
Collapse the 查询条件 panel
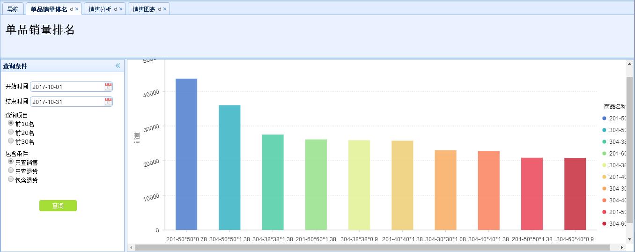click(x=118, y=66)
